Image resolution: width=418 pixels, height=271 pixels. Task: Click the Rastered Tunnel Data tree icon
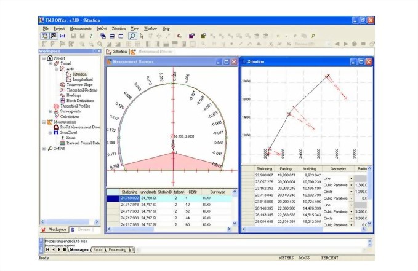pos(62,143)
